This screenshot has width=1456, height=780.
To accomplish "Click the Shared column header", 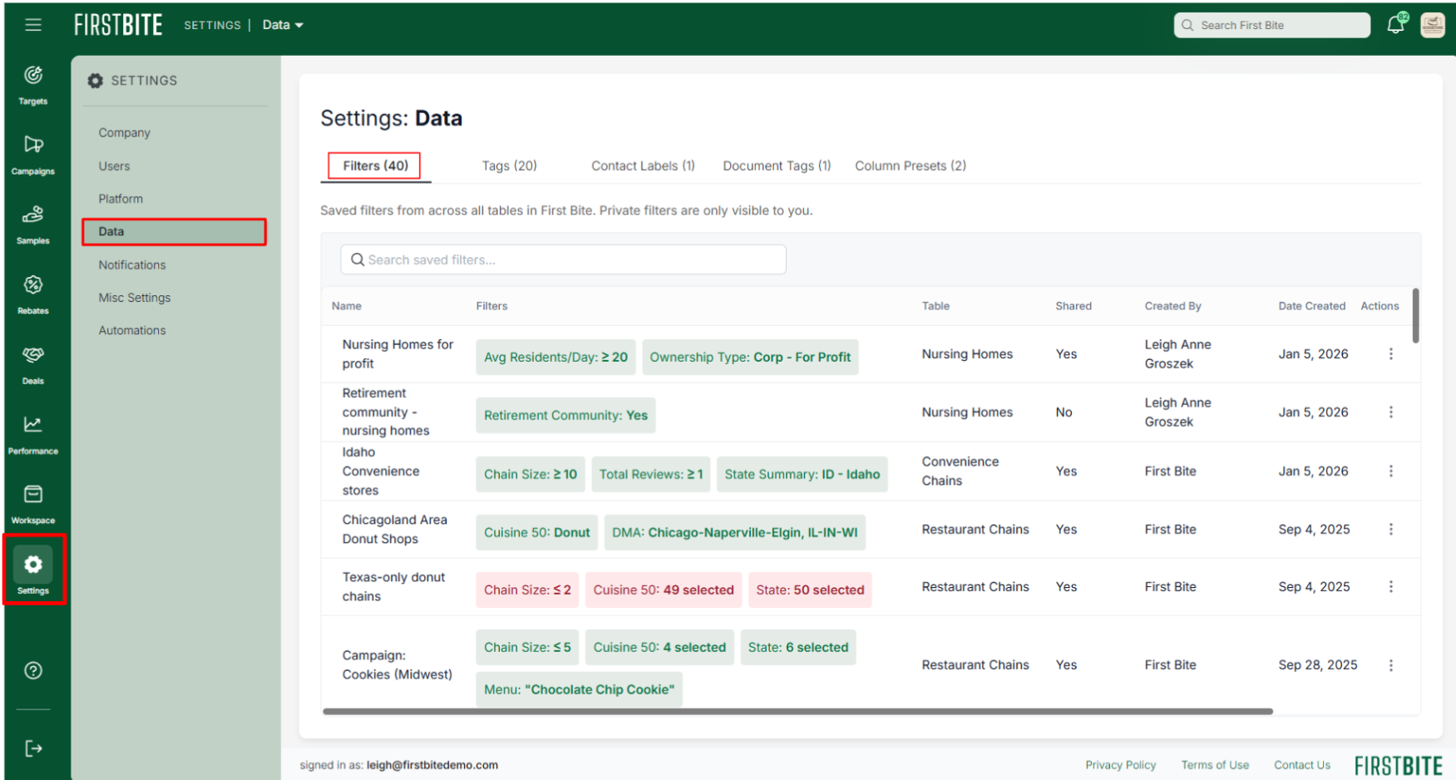I will [x=1073, y=306].
